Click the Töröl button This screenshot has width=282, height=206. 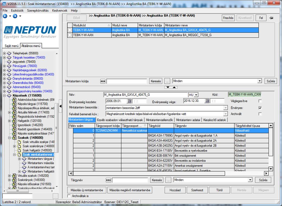[x=219, y=190]
